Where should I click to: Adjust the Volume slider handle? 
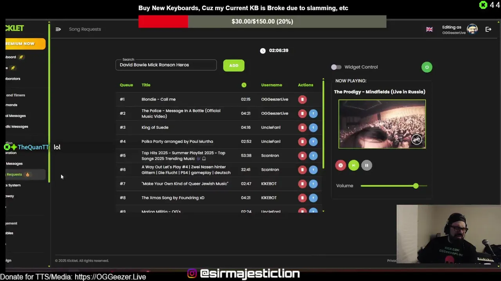416,186
